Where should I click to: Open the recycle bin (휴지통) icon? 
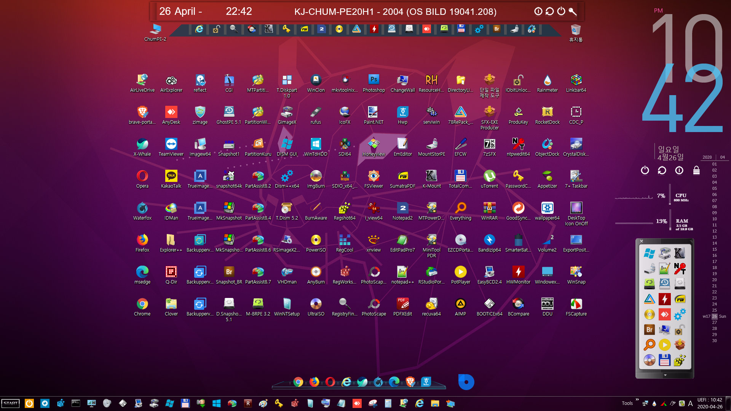(x=576, y=33)
